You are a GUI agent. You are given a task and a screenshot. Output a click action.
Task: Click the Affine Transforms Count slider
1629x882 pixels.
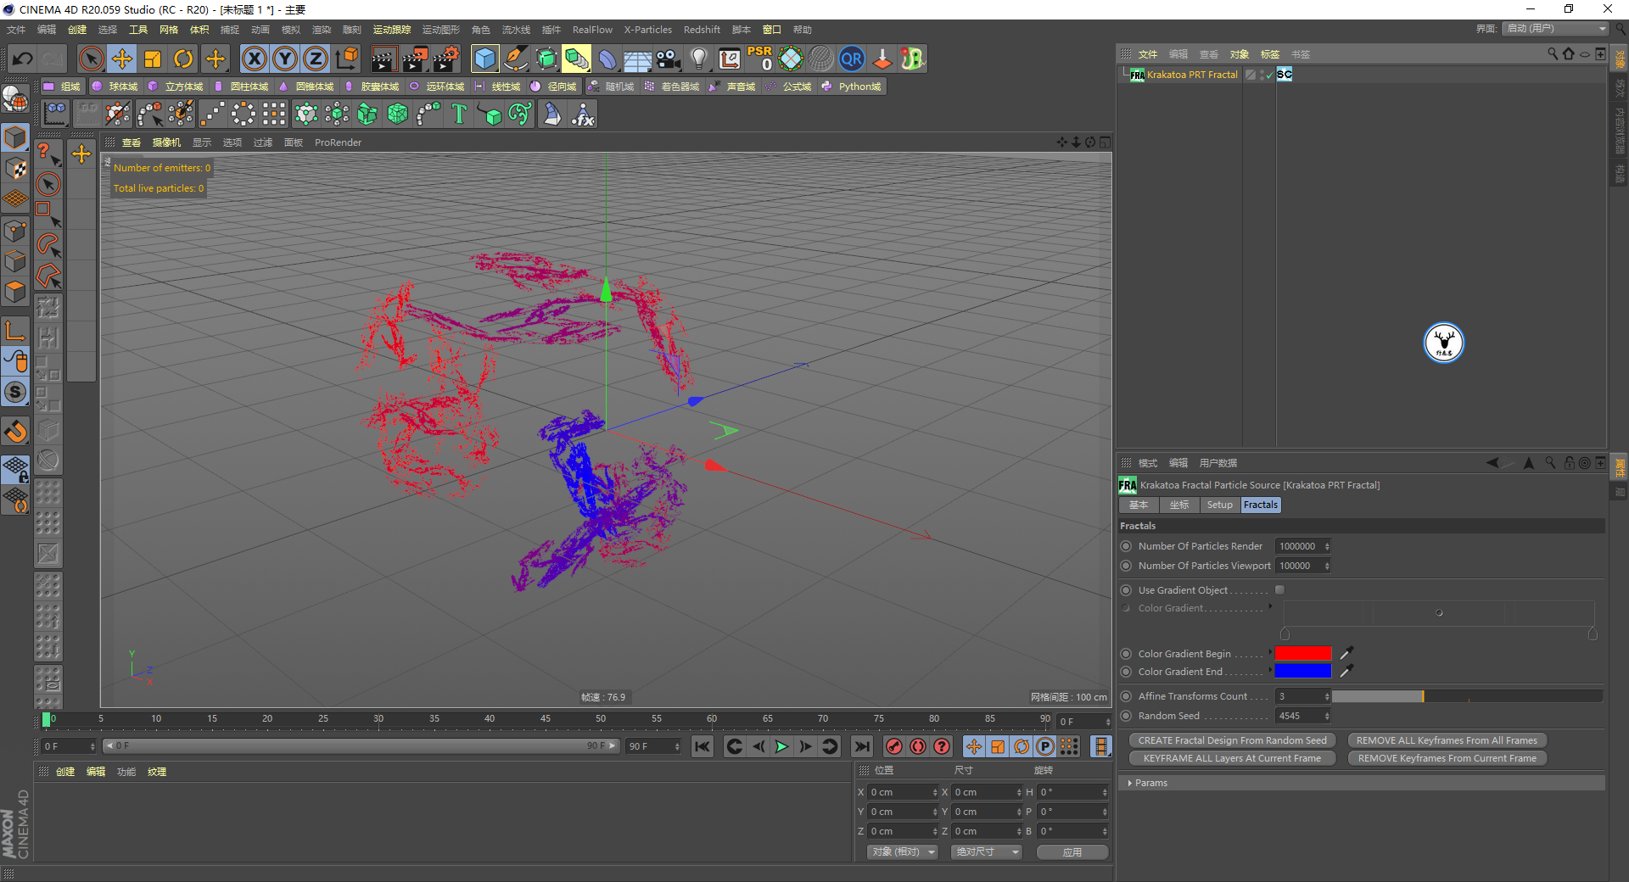(1467, 696)
